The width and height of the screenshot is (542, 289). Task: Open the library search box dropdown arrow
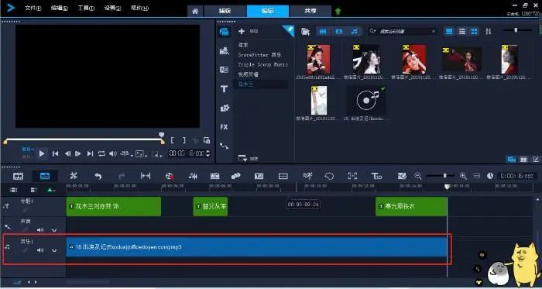[x=434, y=32]
